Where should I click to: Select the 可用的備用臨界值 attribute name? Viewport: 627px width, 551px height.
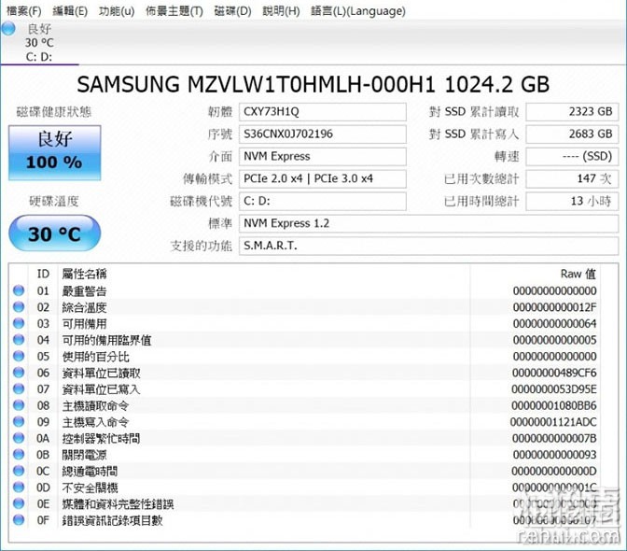coord(106,340)
